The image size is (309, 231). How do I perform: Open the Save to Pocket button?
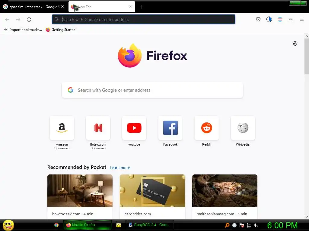(258, 19)
